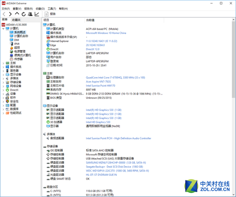Click the 性能测试 benchmark tree icon
This screenshot has height=197, width=236.
pyautogui.click(x=8, y=113)
